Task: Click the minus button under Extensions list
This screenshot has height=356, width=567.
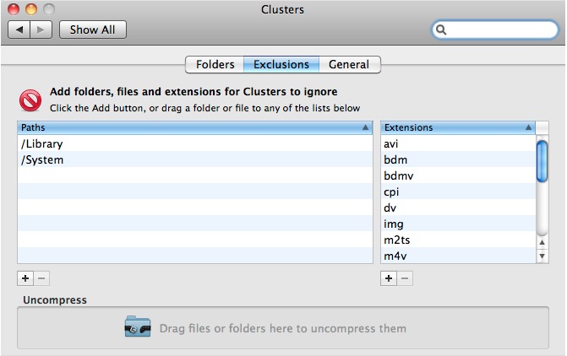Action: [406, 278]
